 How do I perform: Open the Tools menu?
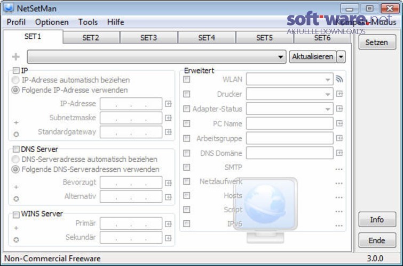point(88,22)
